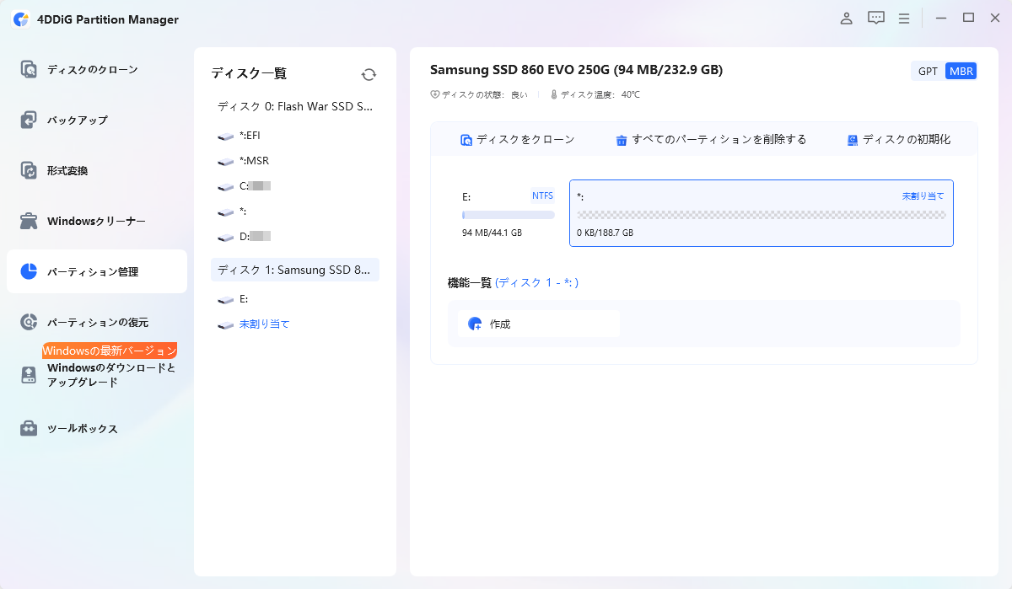Viewport: 1012px width, 589px height.
Task: Click 0 KB/188.7 GB size text
Action: click(605, 233)
